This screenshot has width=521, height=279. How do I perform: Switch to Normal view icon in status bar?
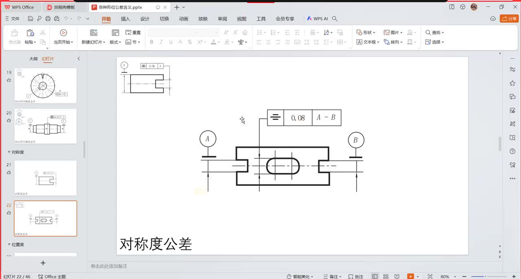coord(375,277)
